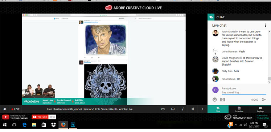
Task: Open the monitor fullscreen view icon
Action: (x=173, y=109)
